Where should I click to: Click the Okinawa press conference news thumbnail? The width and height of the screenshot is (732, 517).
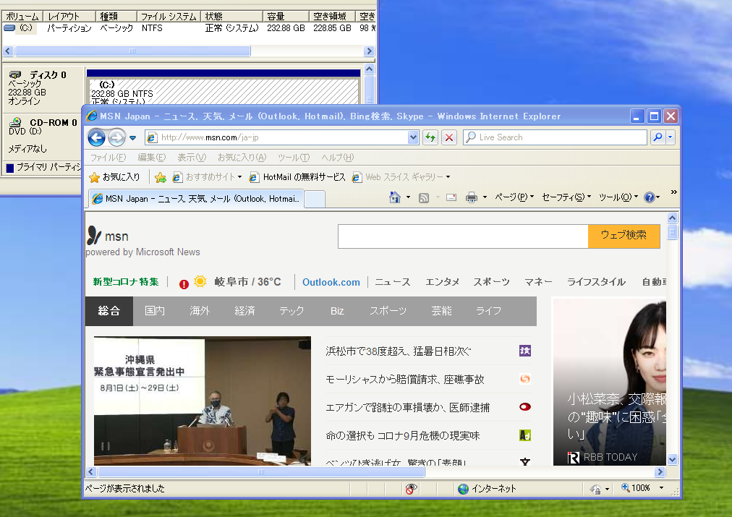pos(202,401)
